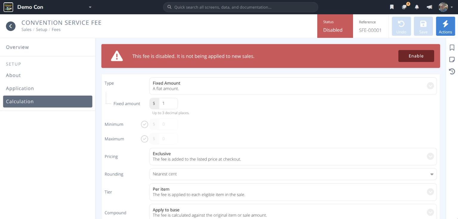Go to the Application section
Screen dimensions: 458x219
pos(48,88)
